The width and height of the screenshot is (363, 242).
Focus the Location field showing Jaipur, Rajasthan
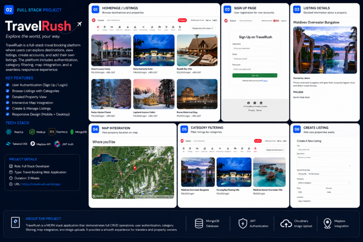324,201
